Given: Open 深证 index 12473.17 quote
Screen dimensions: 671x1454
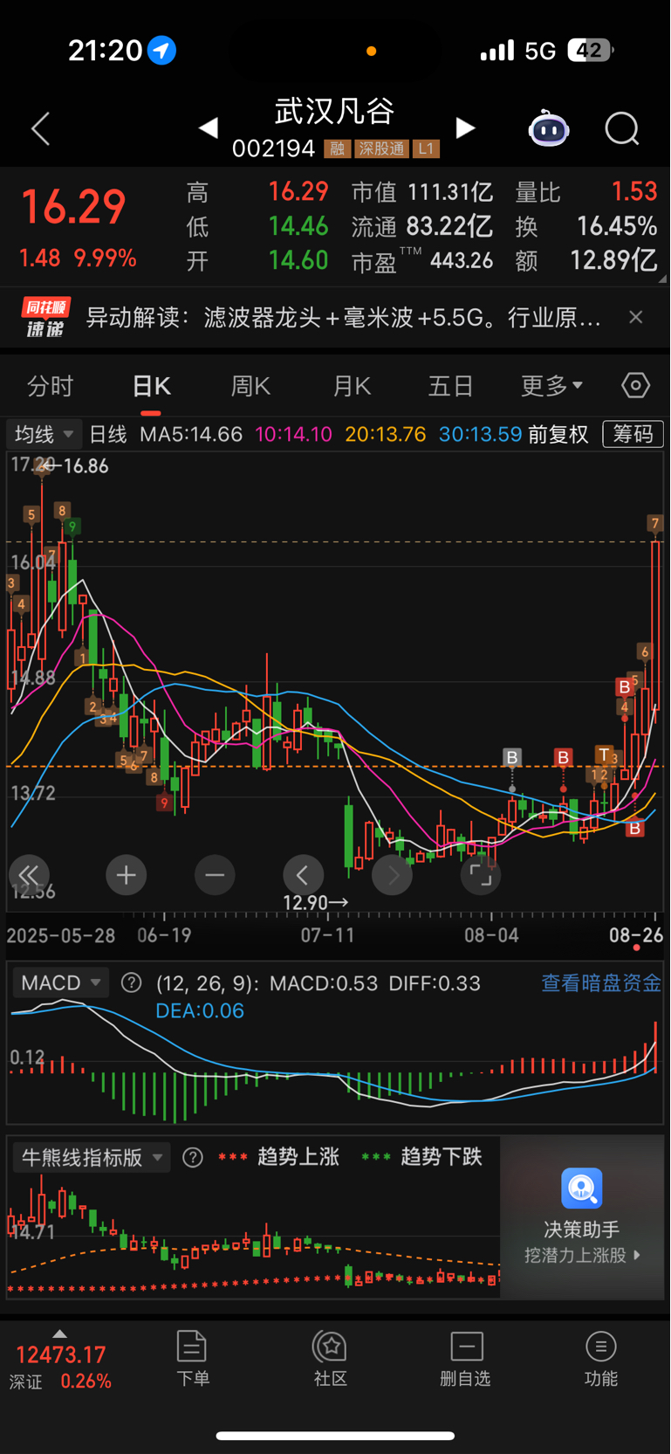Looking at the screenshot, I should [61, 1355].
